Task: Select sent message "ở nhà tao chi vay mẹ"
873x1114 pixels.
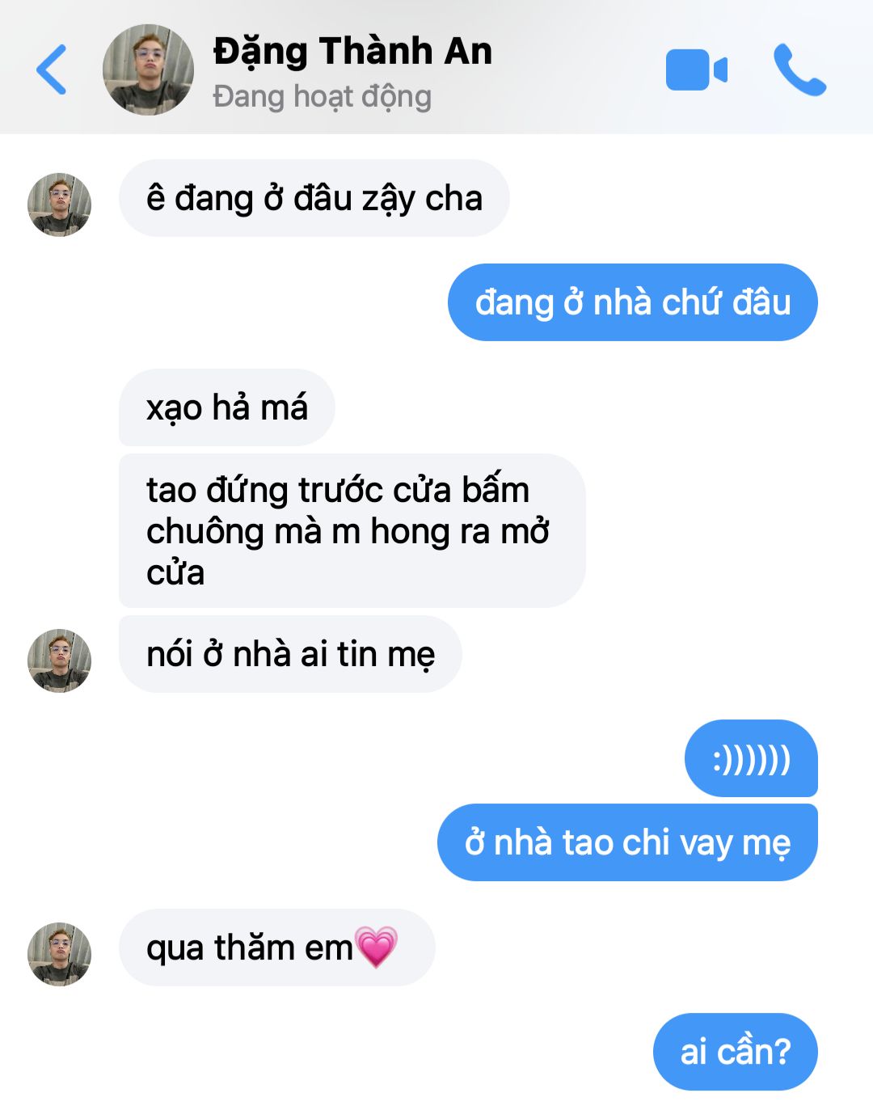Action: point(627,842)
